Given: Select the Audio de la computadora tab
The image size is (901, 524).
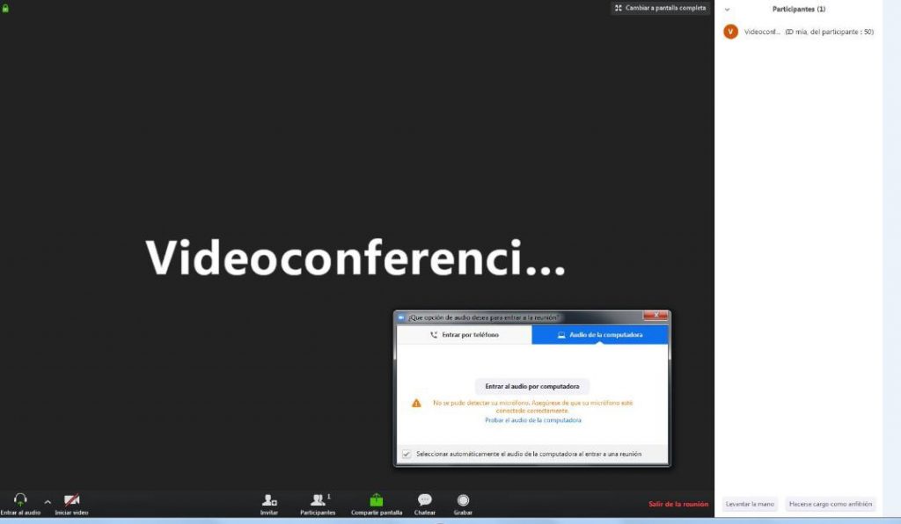Looking at the screenshot, I should (599, 335).
